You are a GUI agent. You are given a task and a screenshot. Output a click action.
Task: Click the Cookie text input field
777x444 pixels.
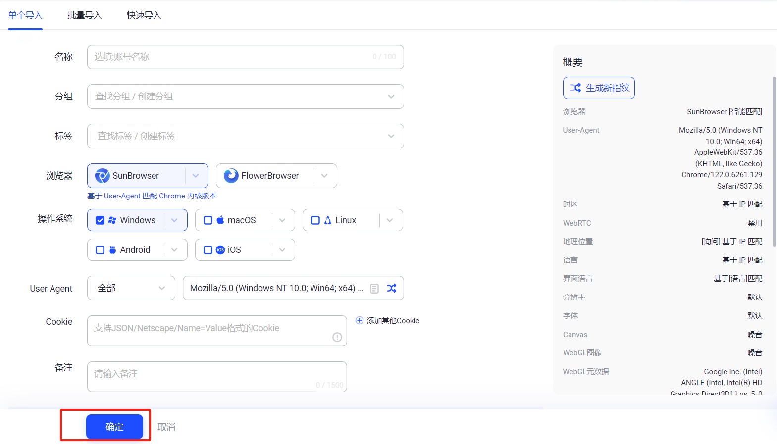pos(217,331)
